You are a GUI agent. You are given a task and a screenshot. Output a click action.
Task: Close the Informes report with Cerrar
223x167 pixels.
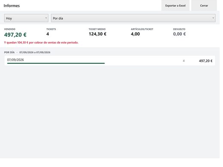(x=204, y=6)
